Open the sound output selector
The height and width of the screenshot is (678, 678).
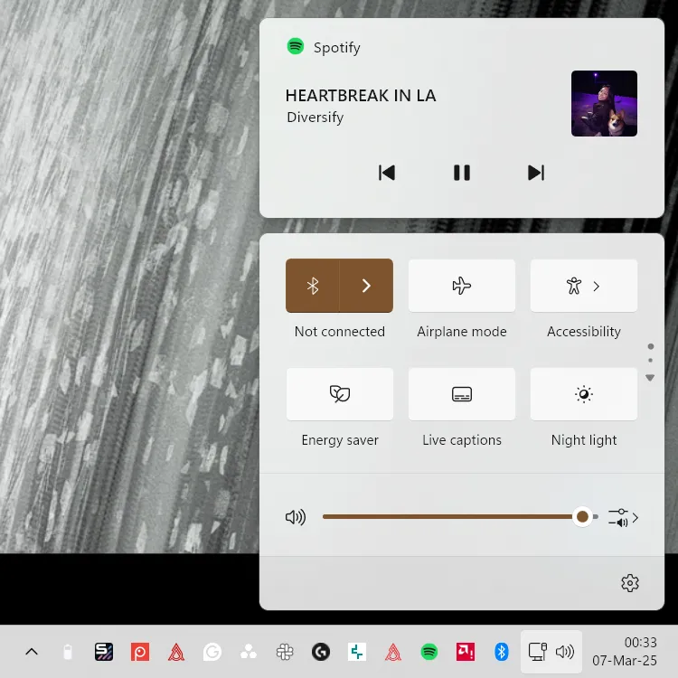tap(623, 518)
